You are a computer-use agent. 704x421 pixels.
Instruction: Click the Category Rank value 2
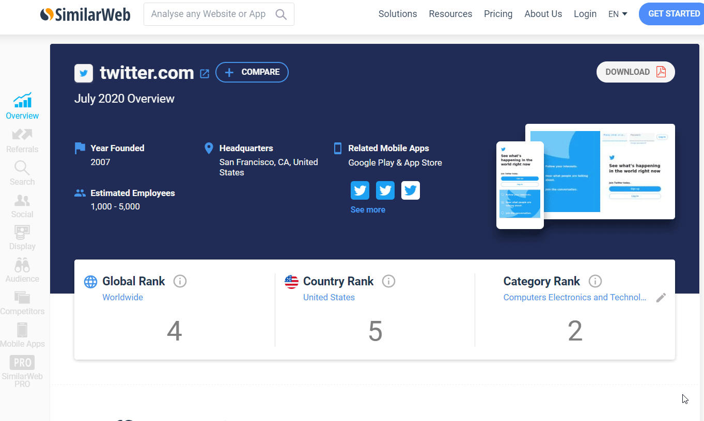[575, 331]
